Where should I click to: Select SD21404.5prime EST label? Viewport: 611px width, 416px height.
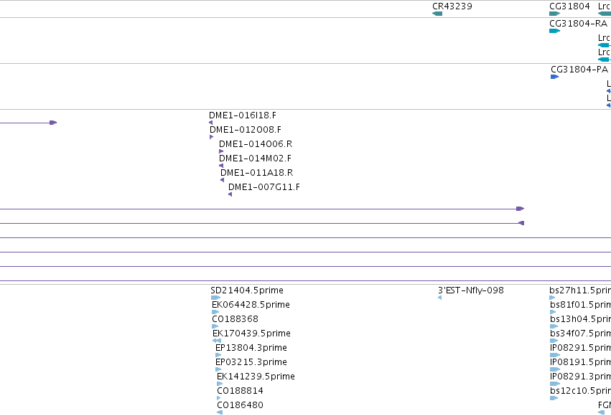click(x=247, y=290)
